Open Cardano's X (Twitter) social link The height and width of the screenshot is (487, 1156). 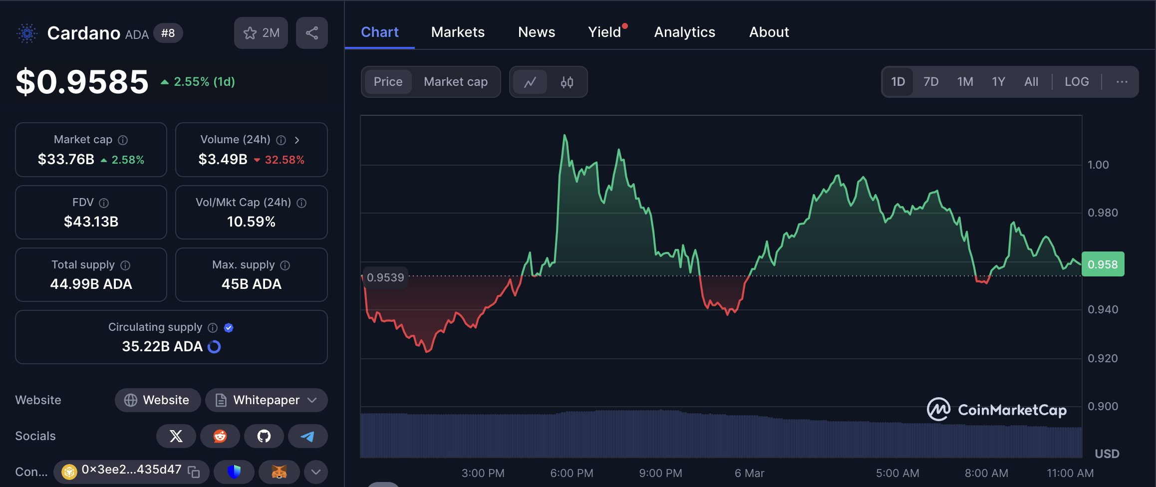[176, 436]
